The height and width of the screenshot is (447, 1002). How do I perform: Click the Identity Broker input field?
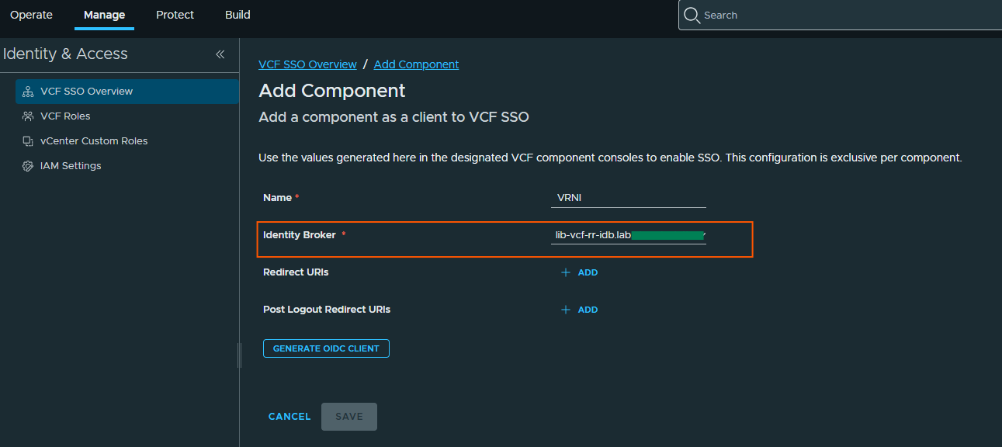coord(629,235)
